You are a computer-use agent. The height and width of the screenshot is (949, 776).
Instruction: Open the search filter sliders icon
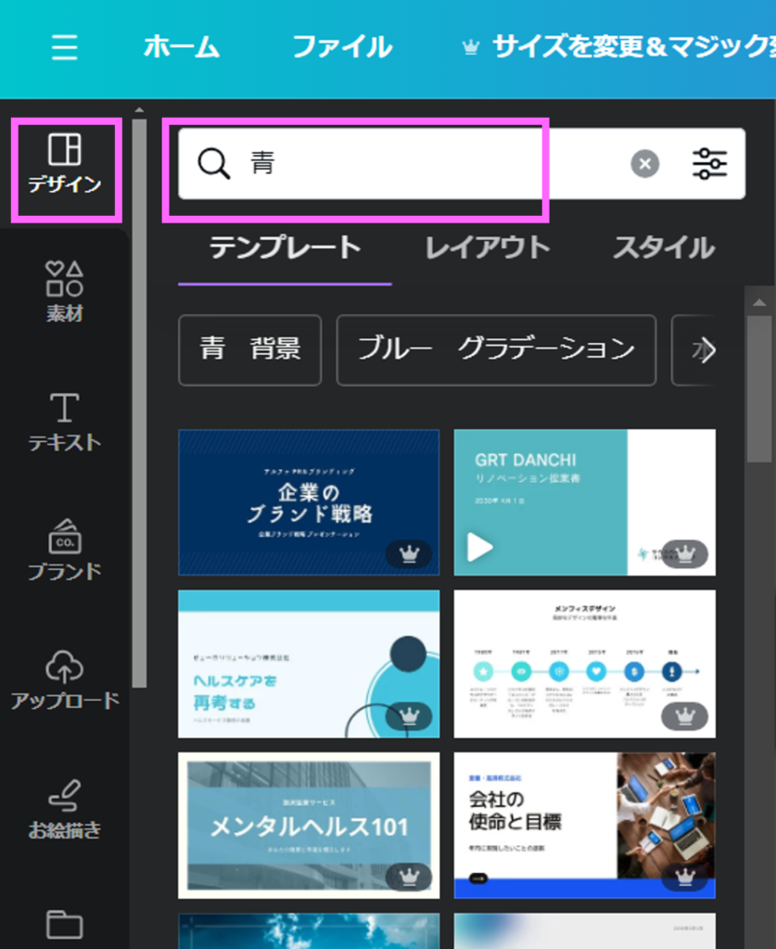(x=710, y=164)
